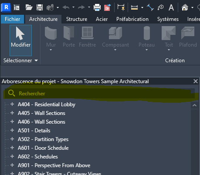This screenshot has height=175, width=200.
Task: Select sheet A501 - Details
Action: (x=34, y=131)
